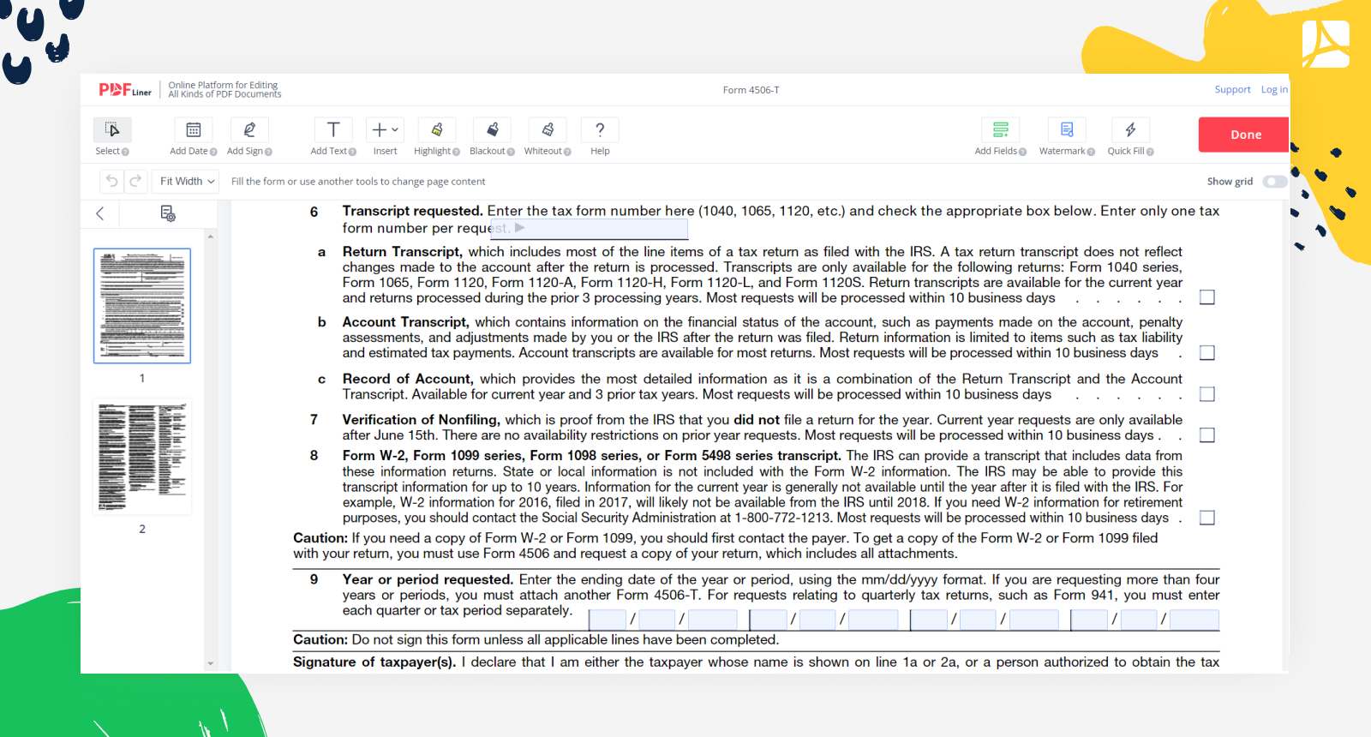Click the Add Fields icon

click(x=1000, y=130)
